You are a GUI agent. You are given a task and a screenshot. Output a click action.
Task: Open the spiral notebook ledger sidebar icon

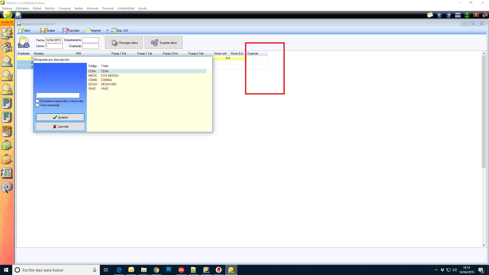point(7,173)
